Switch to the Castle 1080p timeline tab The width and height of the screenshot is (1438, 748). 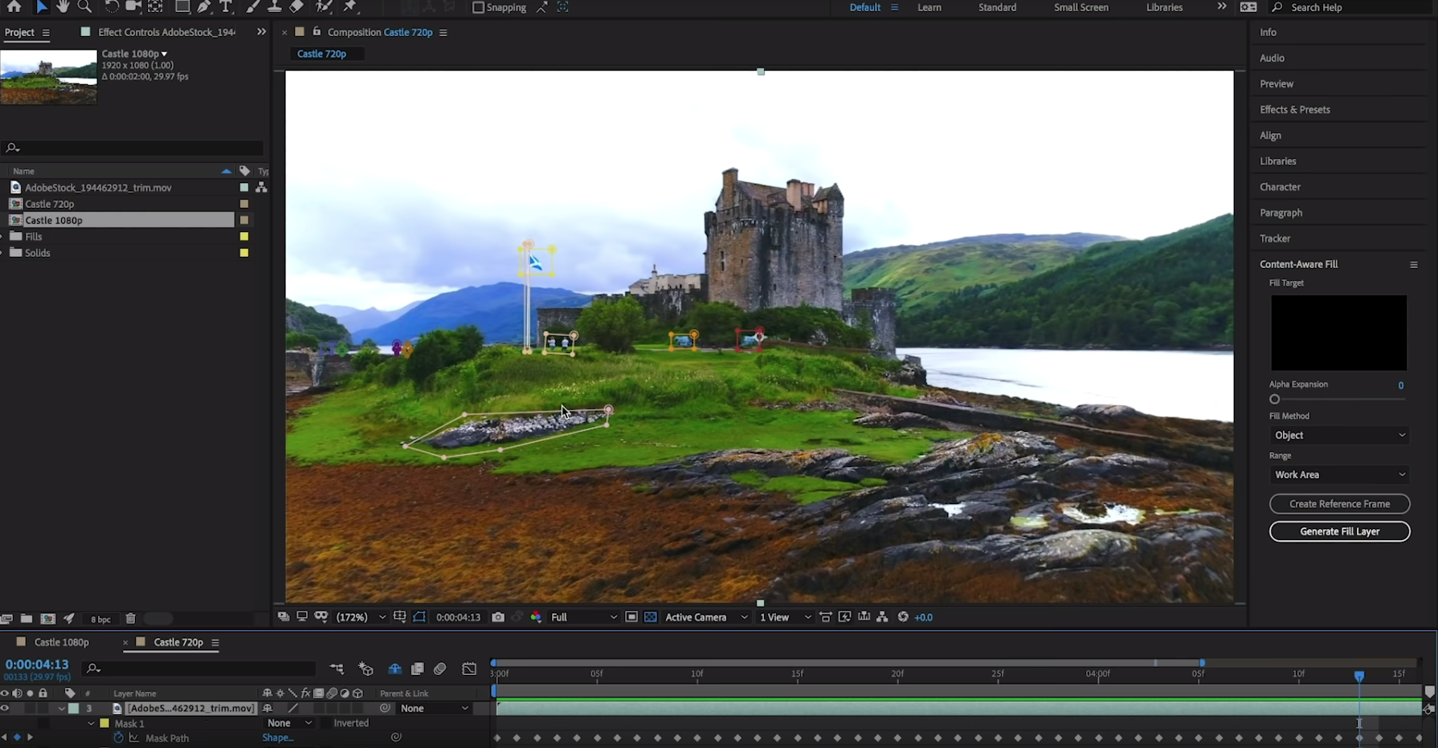point(61,642)
